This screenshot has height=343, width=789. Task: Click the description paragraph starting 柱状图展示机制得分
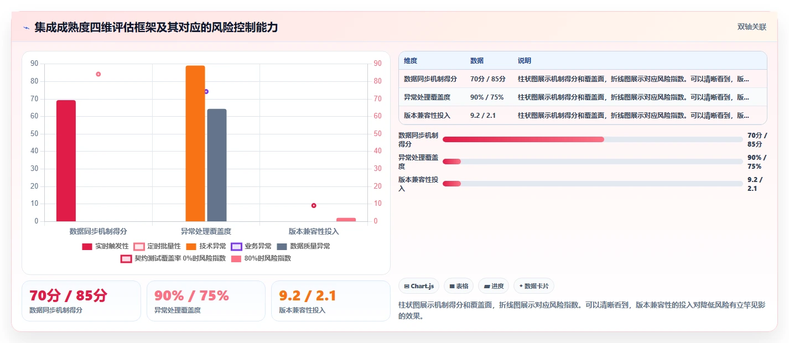click(x=582, y=311)
